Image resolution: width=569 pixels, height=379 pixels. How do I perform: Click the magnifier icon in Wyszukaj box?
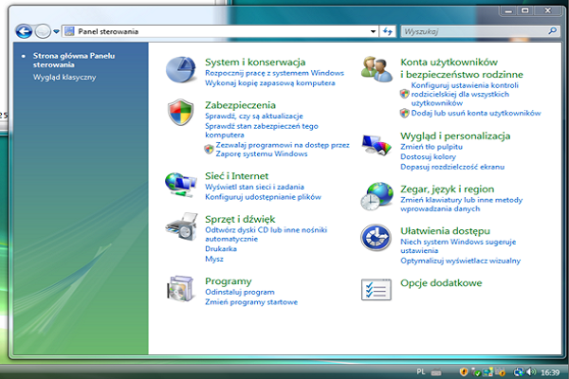tap(552, 31)
